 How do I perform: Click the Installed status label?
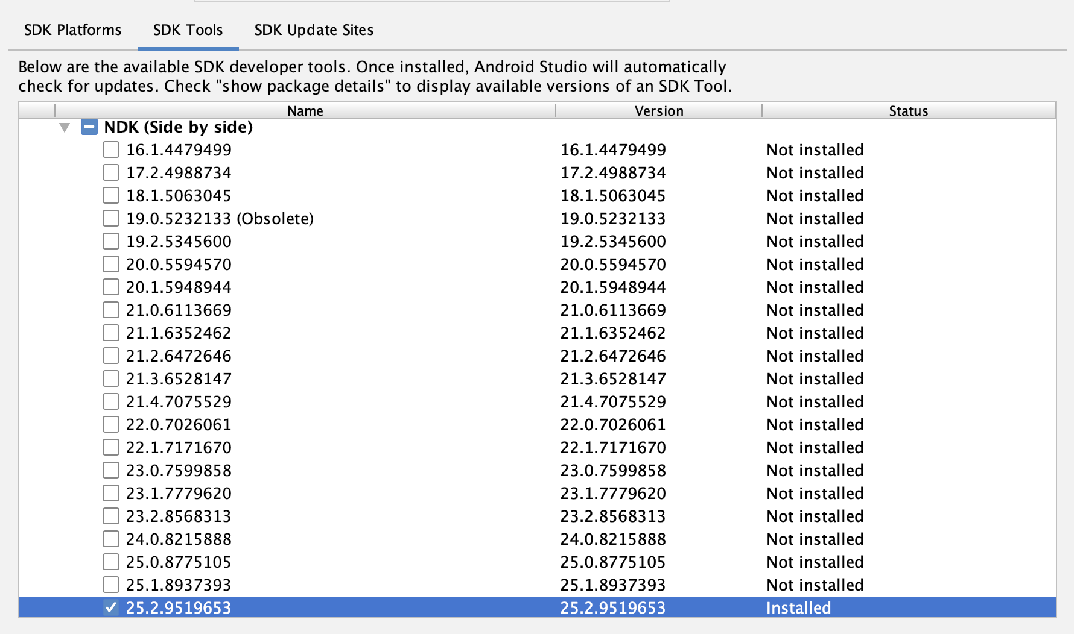[798, 608]
